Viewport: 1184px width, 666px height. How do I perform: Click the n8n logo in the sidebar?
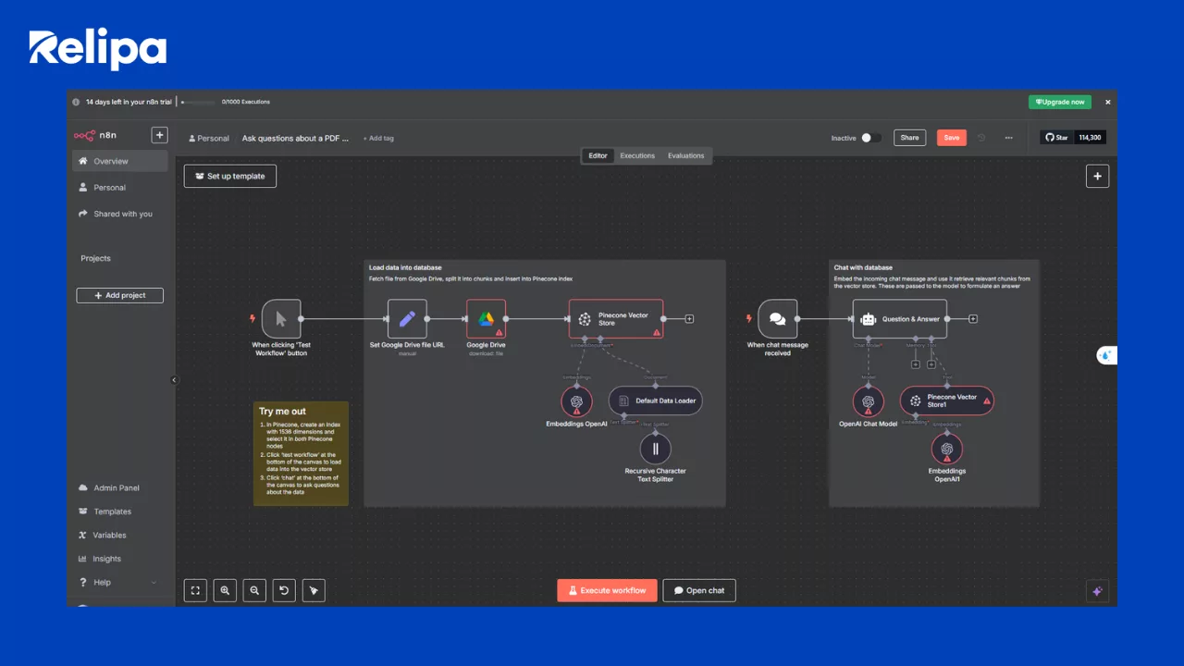[x=95, y=135]
